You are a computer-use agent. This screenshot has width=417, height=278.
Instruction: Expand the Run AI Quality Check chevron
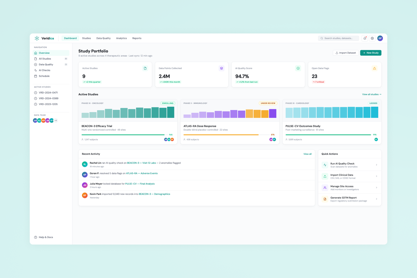pyautogui.click(x=377, y=165)
